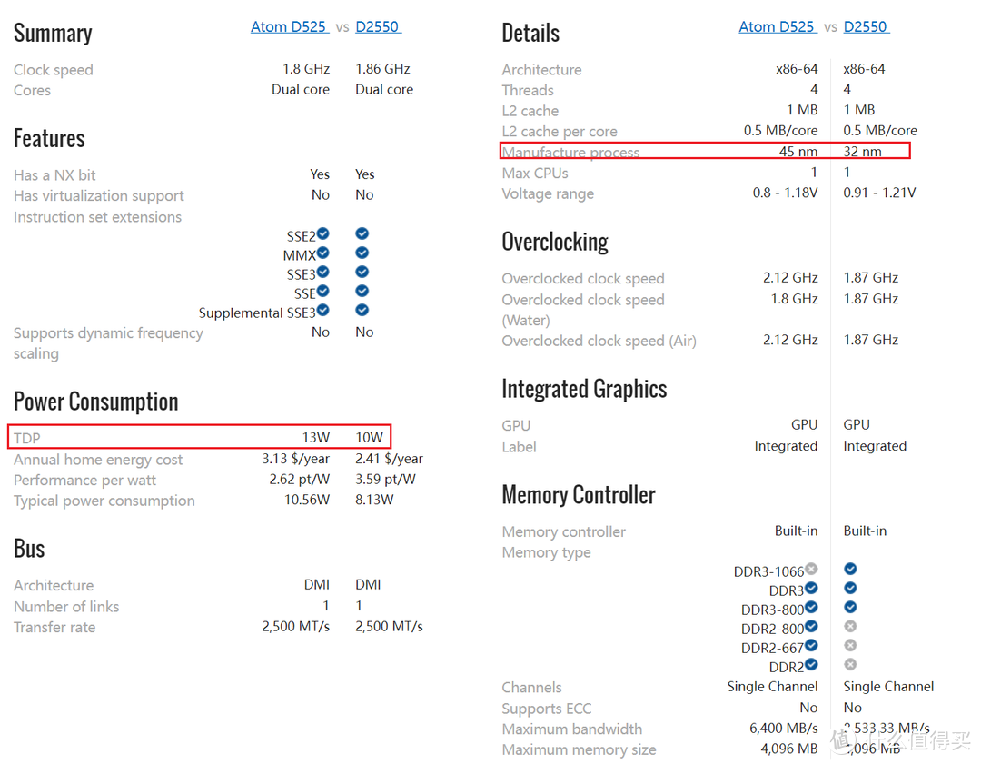Click Supplemental SSE3 check icon for Atom D525

pos(322,310)
